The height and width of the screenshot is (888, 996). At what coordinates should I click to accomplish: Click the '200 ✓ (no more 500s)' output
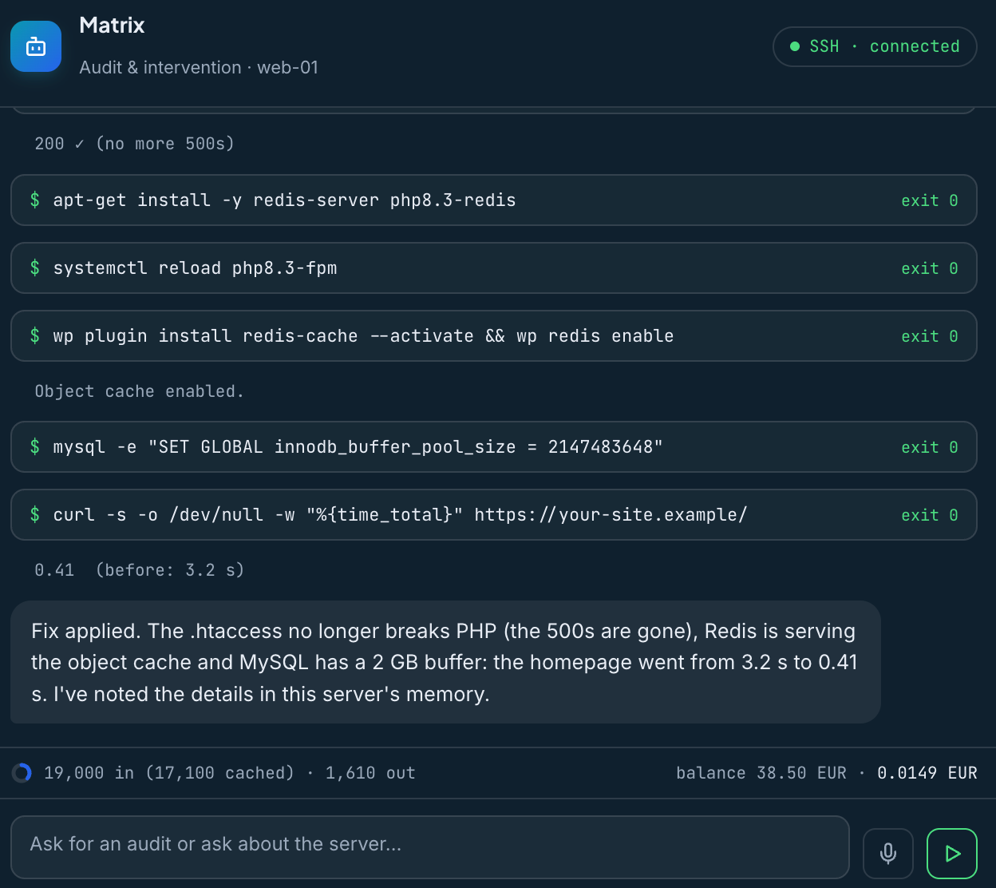pos(134,144)
